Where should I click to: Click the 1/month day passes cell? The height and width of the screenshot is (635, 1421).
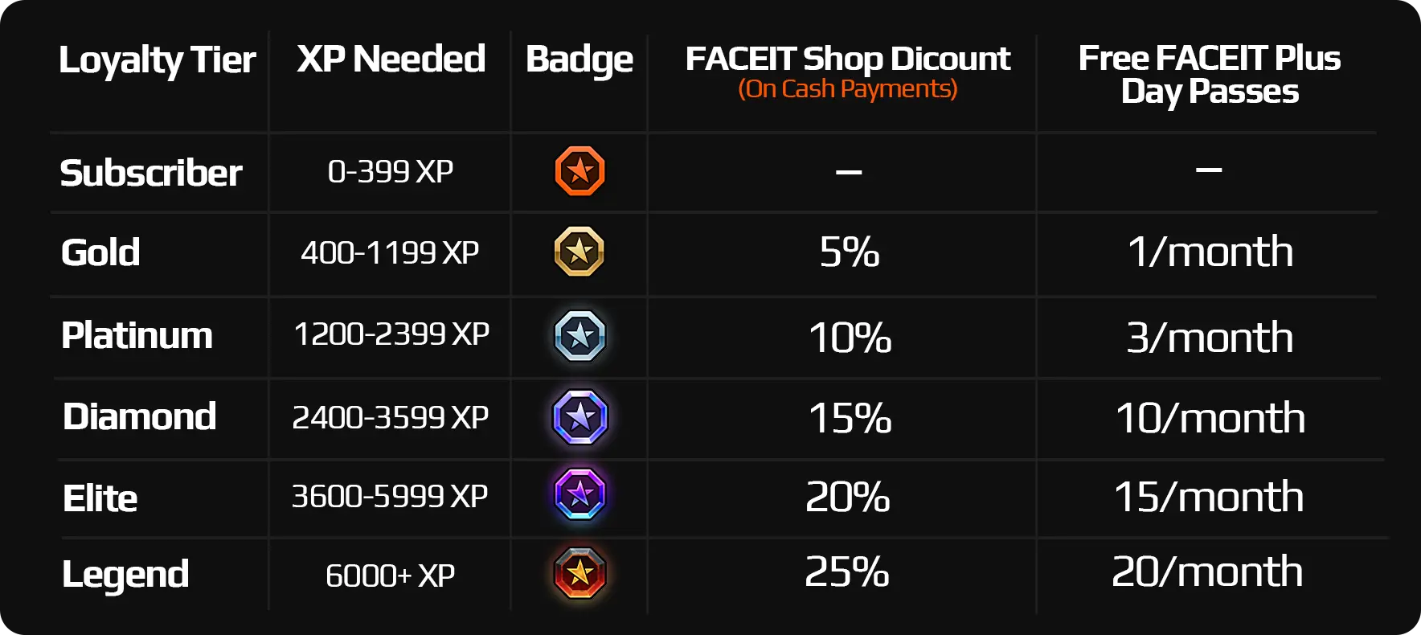pos(1210,252)
